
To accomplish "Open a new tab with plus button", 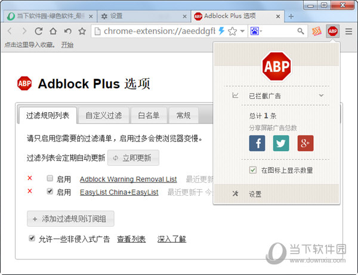I will pyautogui.click(x=291, y=17).
